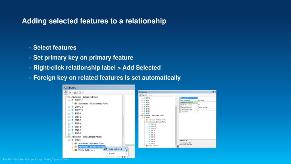This screenshot has width=291, height=164.
Task: Expand DRIVE-3 node in larger window
Action: [69, 110]
